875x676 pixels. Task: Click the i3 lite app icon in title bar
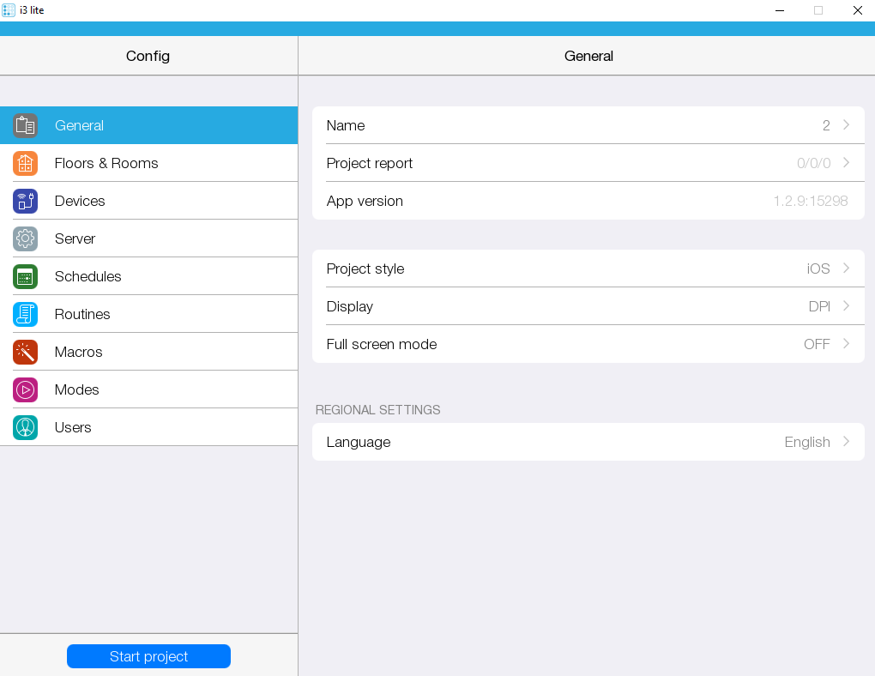click(x=9, y=10)
